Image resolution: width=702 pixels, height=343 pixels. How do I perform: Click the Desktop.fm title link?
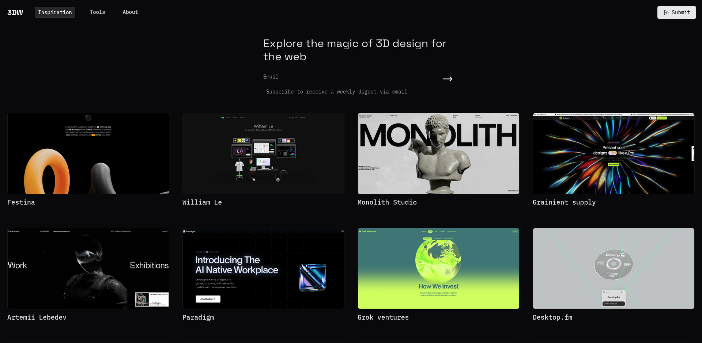[552, 317]
